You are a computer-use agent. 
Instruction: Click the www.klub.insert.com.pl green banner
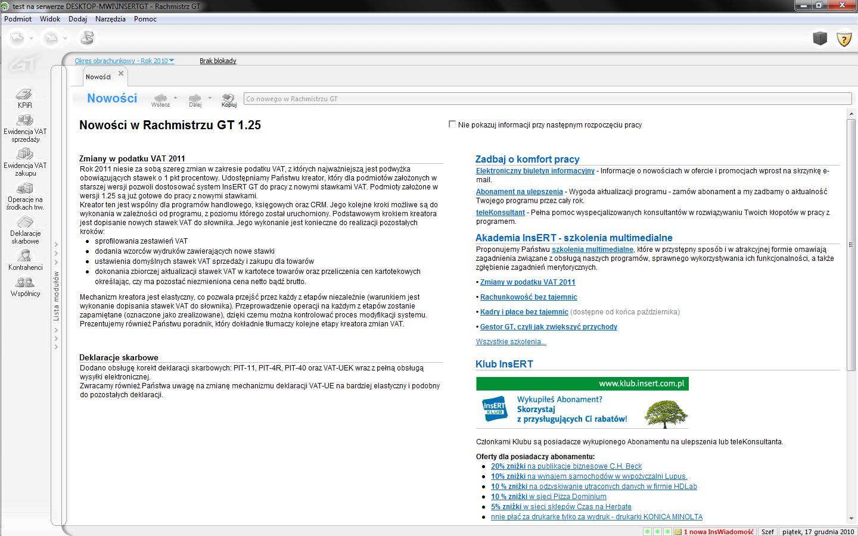click(582, 384)
